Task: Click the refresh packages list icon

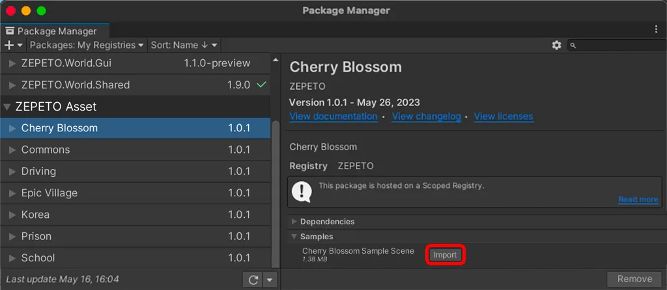Action: click(253, 280)
